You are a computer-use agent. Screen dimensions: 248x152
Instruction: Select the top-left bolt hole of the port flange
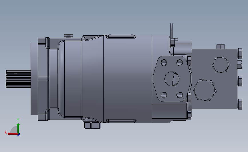[164, 62]
